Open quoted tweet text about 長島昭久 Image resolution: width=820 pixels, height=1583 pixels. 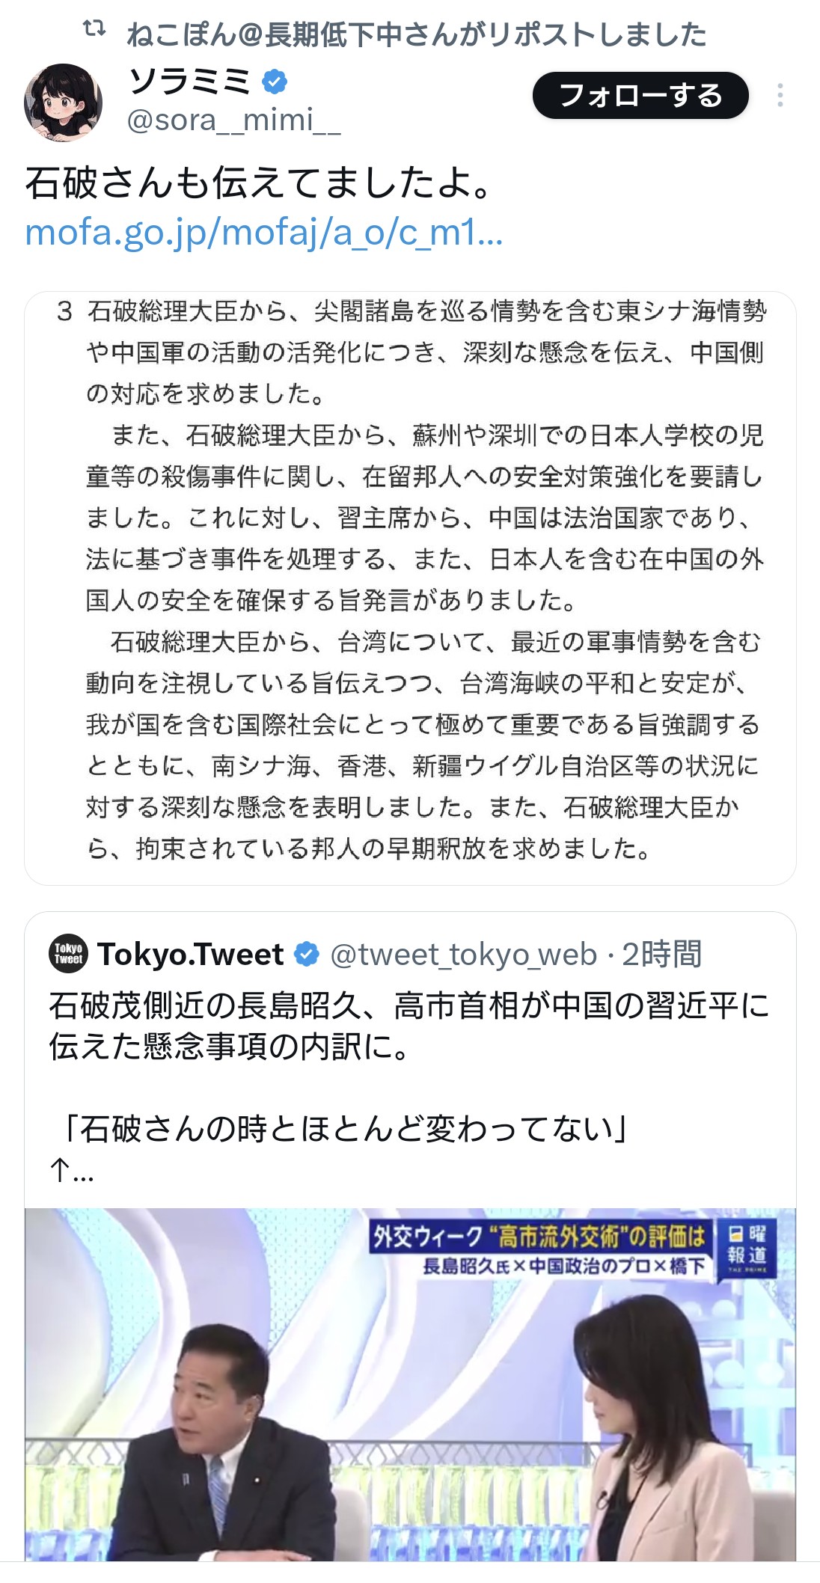(409, 1026)
